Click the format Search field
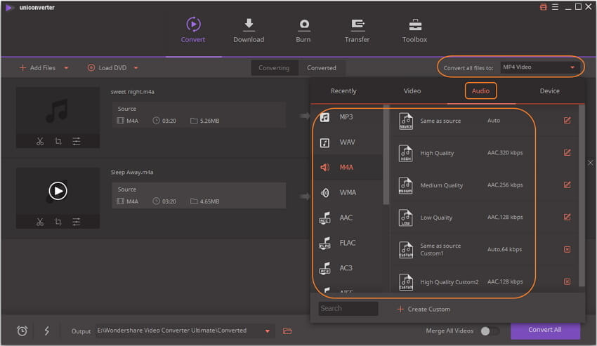The image size is (597, 346). (348, 309)
